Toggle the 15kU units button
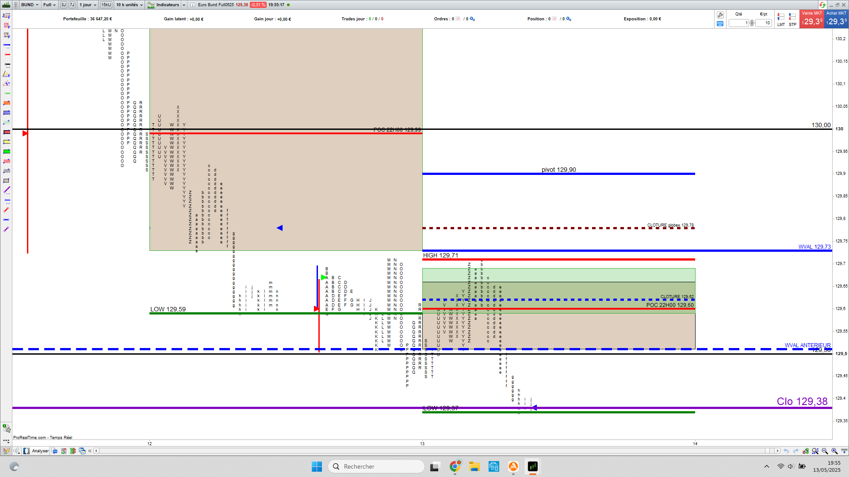Screen dimensions: 849x477 [106, 5]
